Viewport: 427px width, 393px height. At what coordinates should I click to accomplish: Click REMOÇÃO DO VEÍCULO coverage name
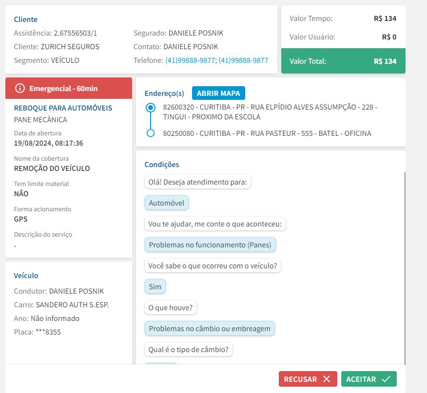[x=52, y=168]
